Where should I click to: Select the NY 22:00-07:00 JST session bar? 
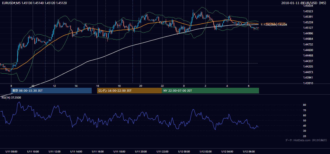click(210, 91)
